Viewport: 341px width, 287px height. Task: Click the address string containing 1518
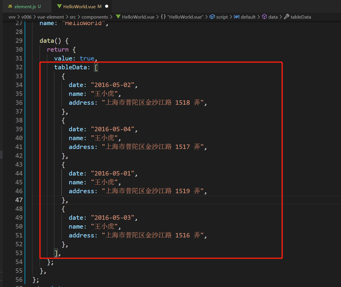pos(153,102)
